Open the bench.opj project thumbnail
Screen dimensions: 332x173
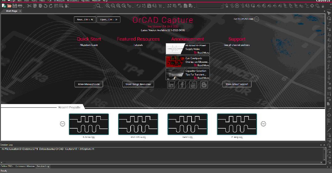click(187, 124)
